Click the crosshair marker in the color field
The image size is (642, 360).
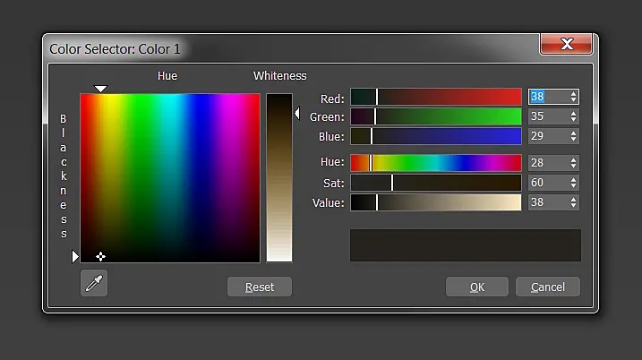100,256
